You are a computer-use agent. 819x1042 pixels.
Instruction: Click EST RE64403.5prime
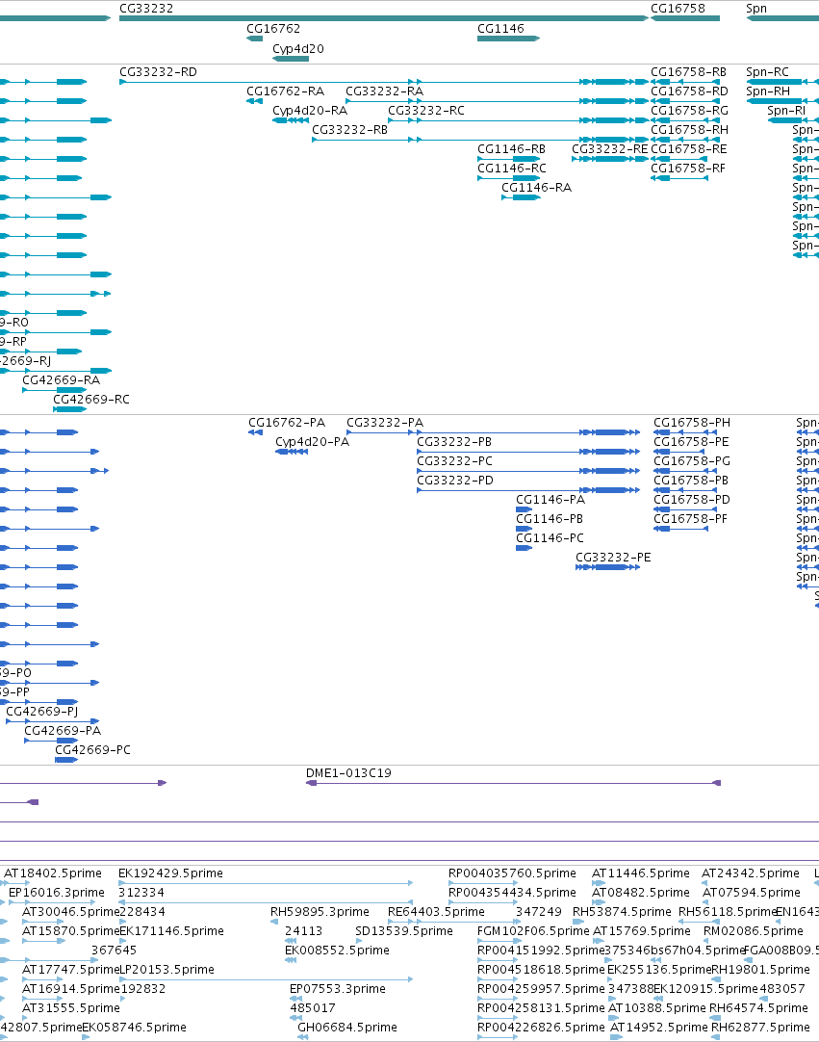tap(436, 912)
